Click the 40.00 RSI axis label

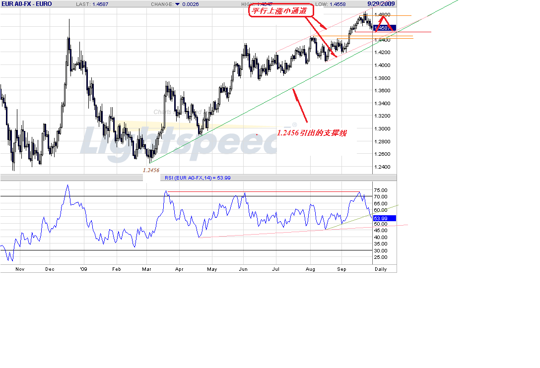[x=381, y=237]
